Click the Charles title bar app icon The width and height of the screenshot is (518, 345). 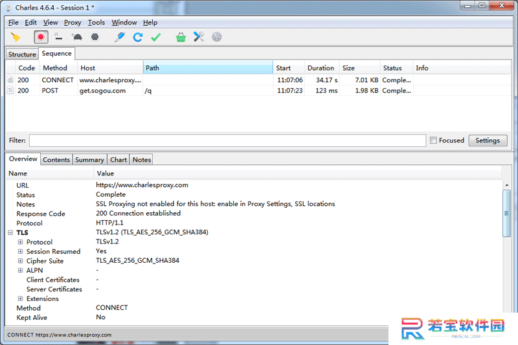click(x=8, y=8)
